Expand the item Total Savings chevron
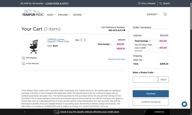This screenshot has height=115, width=192. click(110, 44)
